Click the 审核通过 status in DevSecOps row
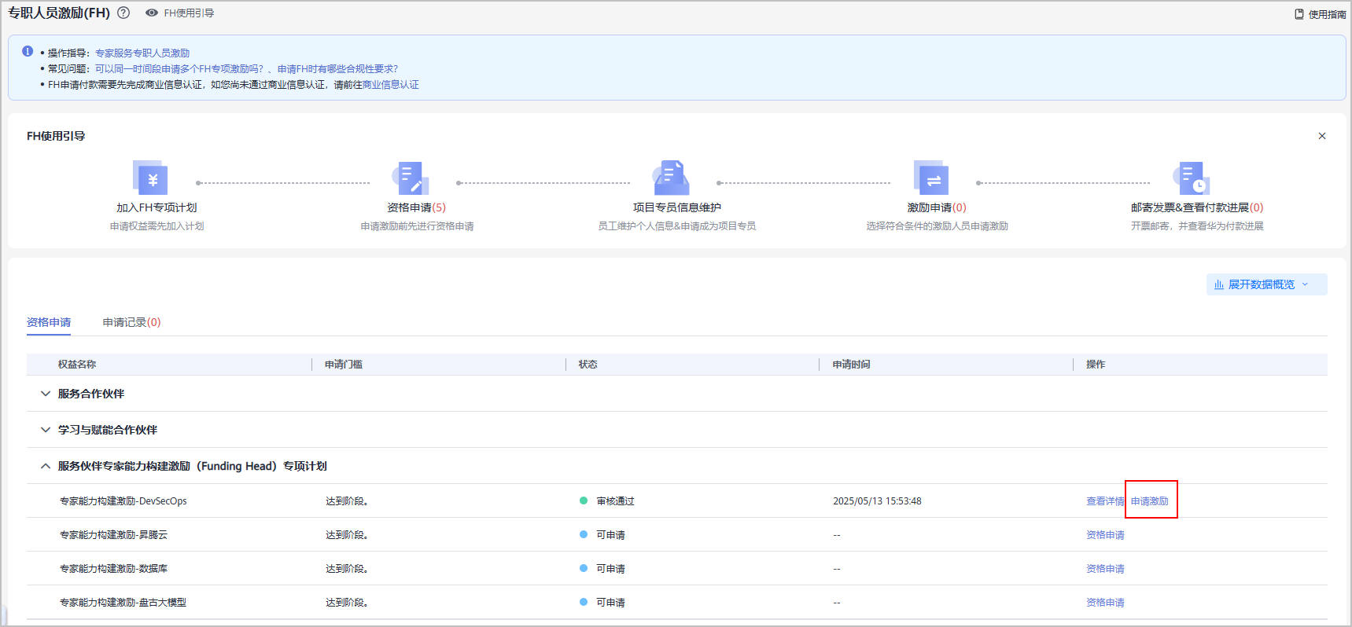Image resolution: width=1352 pixels, height=627 pixels. click(615, 501)
